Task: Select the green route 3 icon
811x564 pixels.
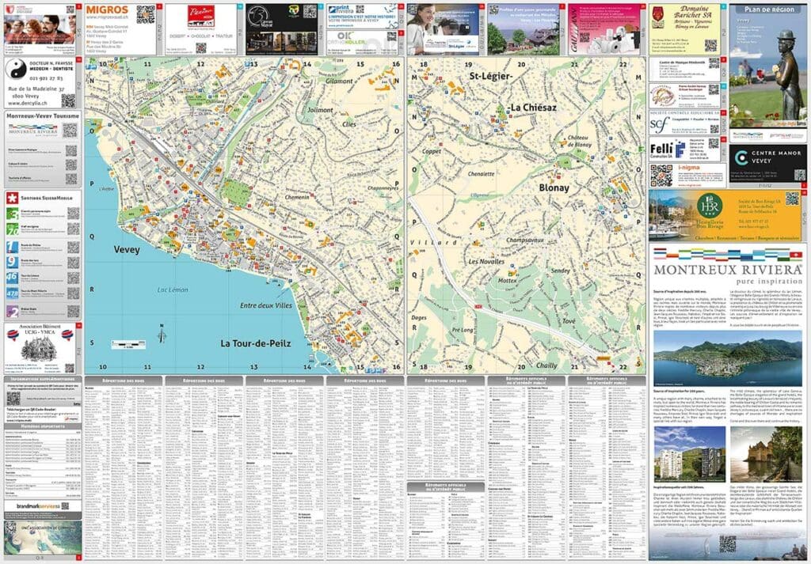Action: click(x=12, y=214)
